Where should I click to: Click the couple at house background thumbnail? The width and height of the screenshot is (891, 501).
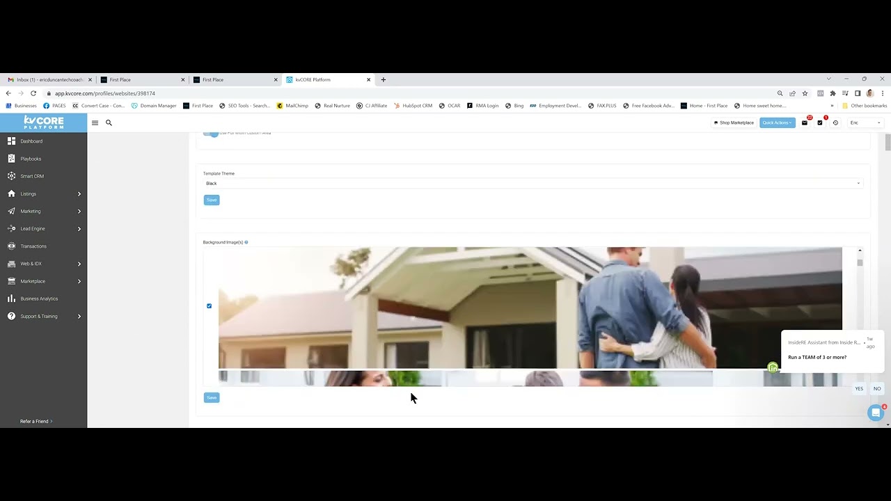point(530,308)
